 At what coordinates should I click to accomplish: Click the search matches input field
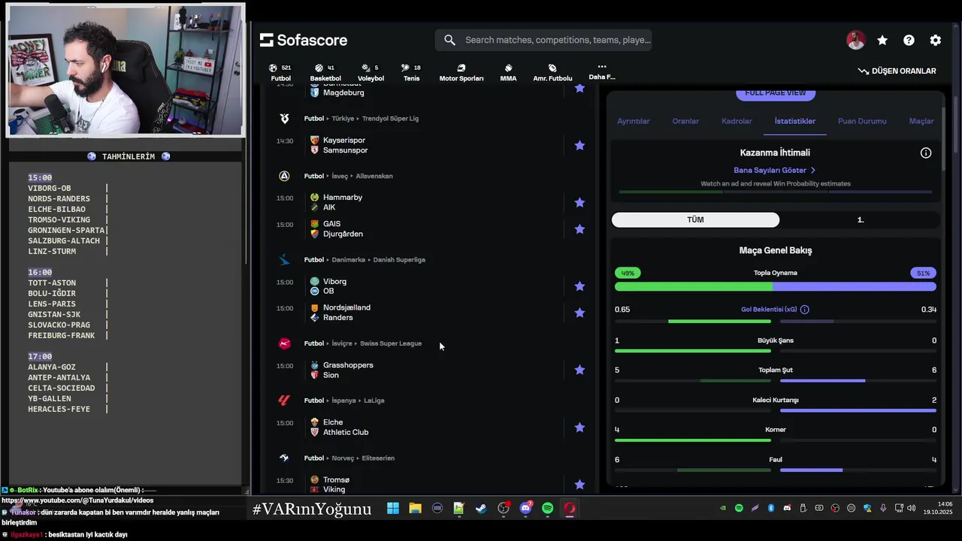click(x=543, y=40)
